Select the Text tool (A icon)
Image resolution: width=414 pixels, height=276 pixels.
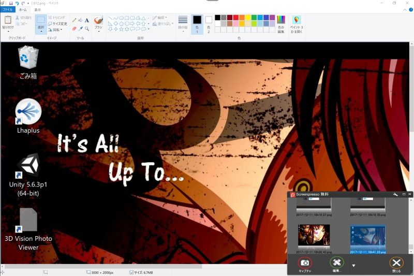click(86, 20)
